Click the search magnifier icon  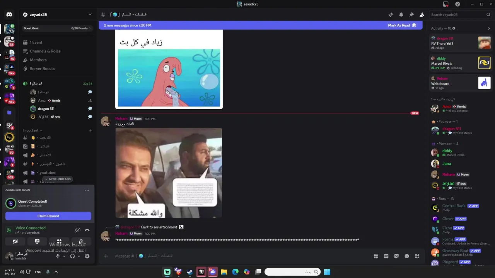(488, 15)
